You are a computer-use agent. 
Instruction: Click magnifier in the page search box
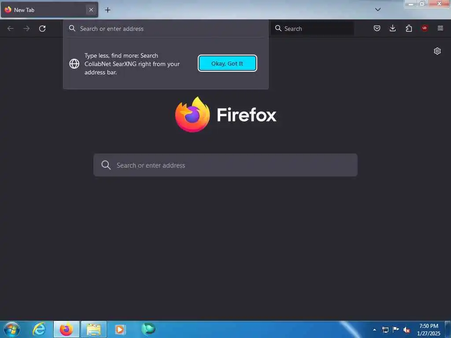click(106, 165)
